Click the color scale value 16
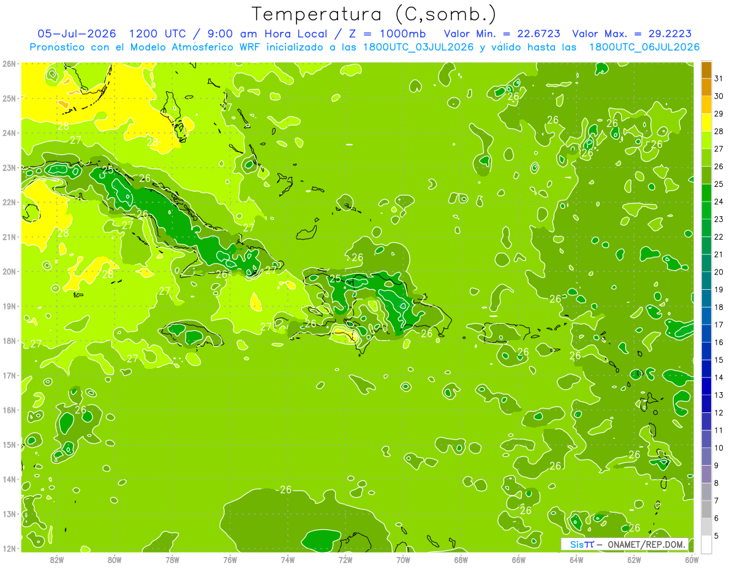The image size is (735, 568). tap(719, 343)
